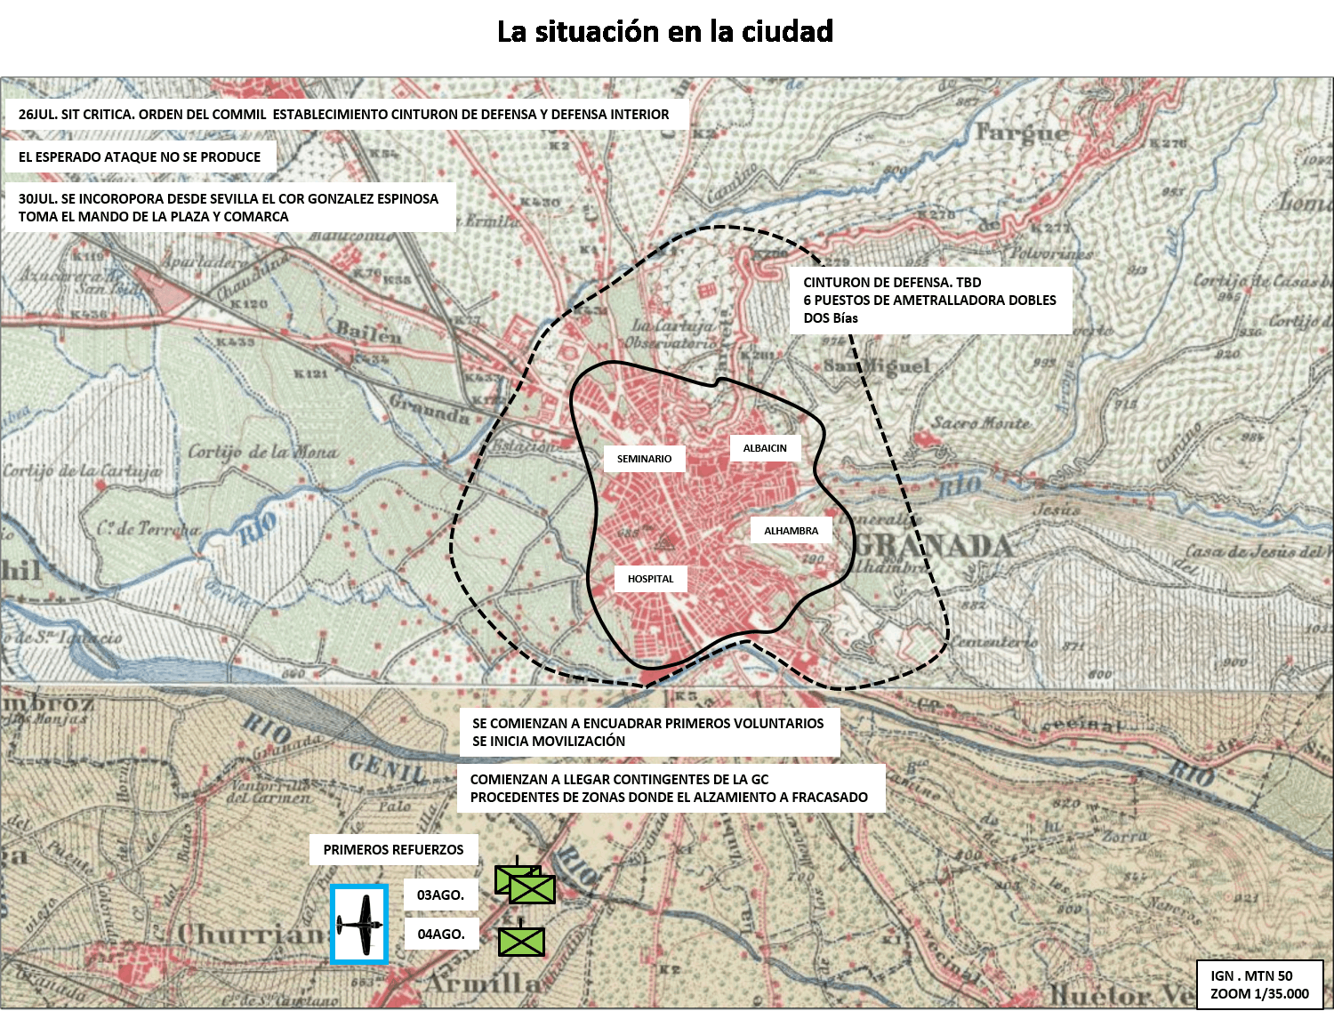Select the title 'La situación en la ciudad'
This screenshot has width=1334, height=1011.
pyautogui.click(x=665, y=32)
